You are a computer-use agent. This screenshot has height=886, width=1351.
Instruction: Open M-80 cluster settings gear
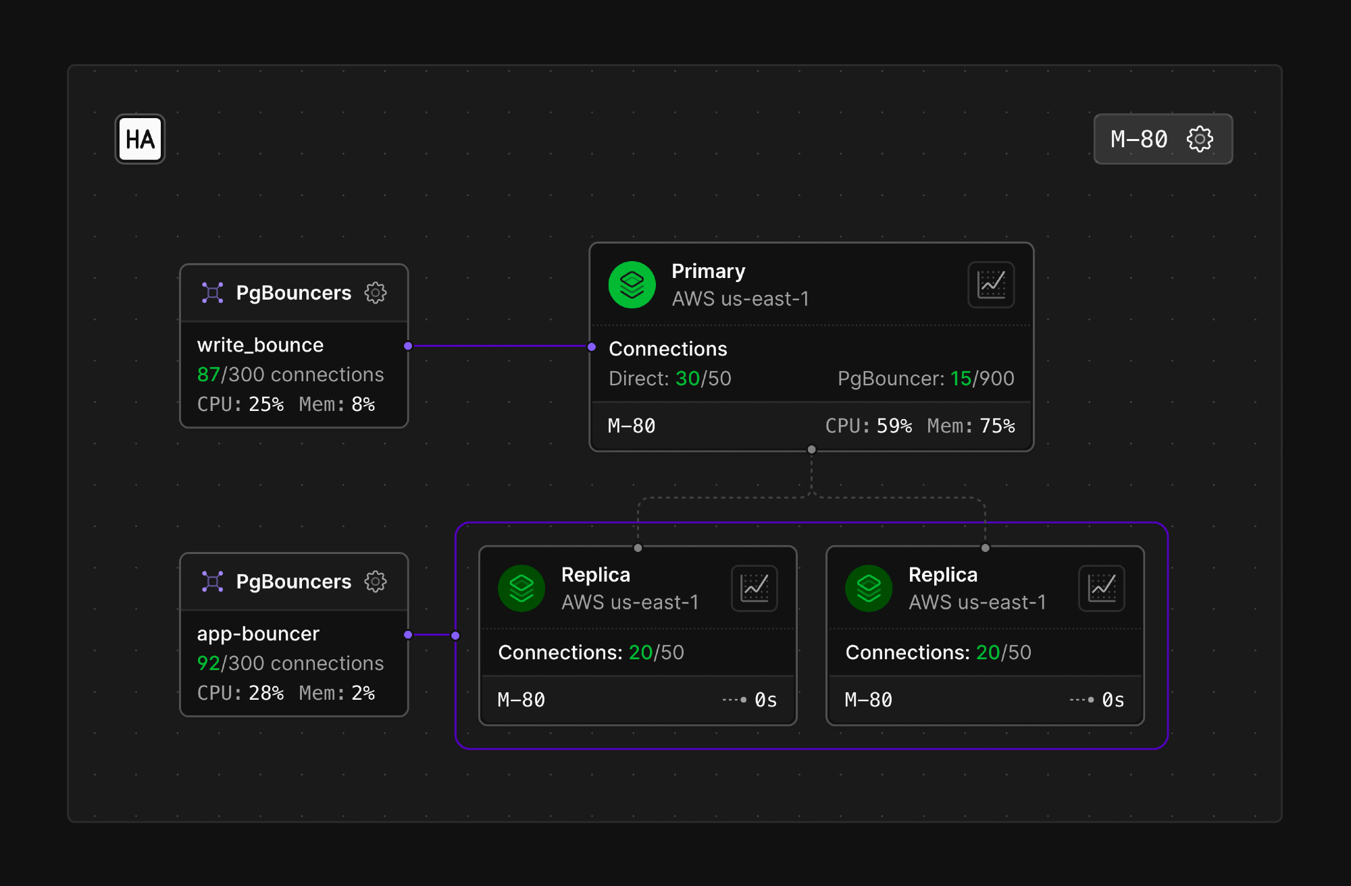[x=1200, y=139]
